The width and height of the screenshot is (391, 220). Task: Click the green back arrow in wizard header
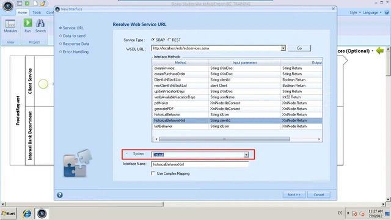(x=380, y=51)
